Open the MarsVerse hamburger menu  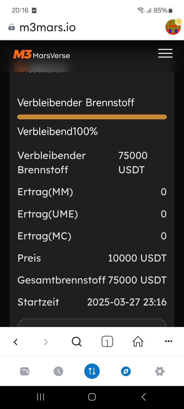coord(165,53)
